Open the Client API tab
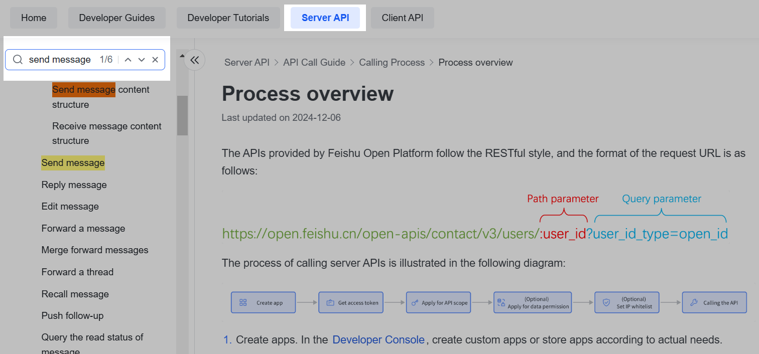 [402, 18]
